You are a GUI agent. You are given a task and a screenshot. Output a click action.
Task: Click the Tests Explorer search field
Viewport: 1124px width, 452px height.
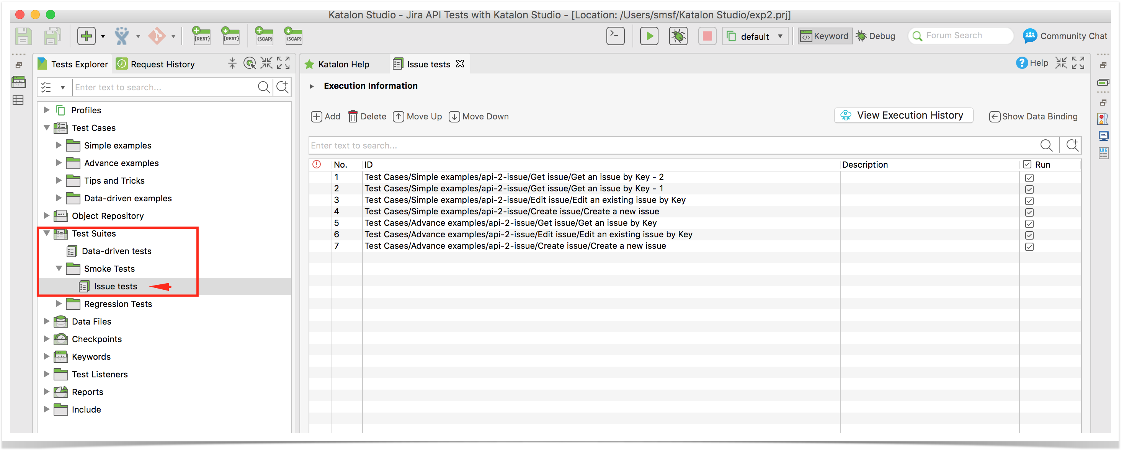coord(164,87)
